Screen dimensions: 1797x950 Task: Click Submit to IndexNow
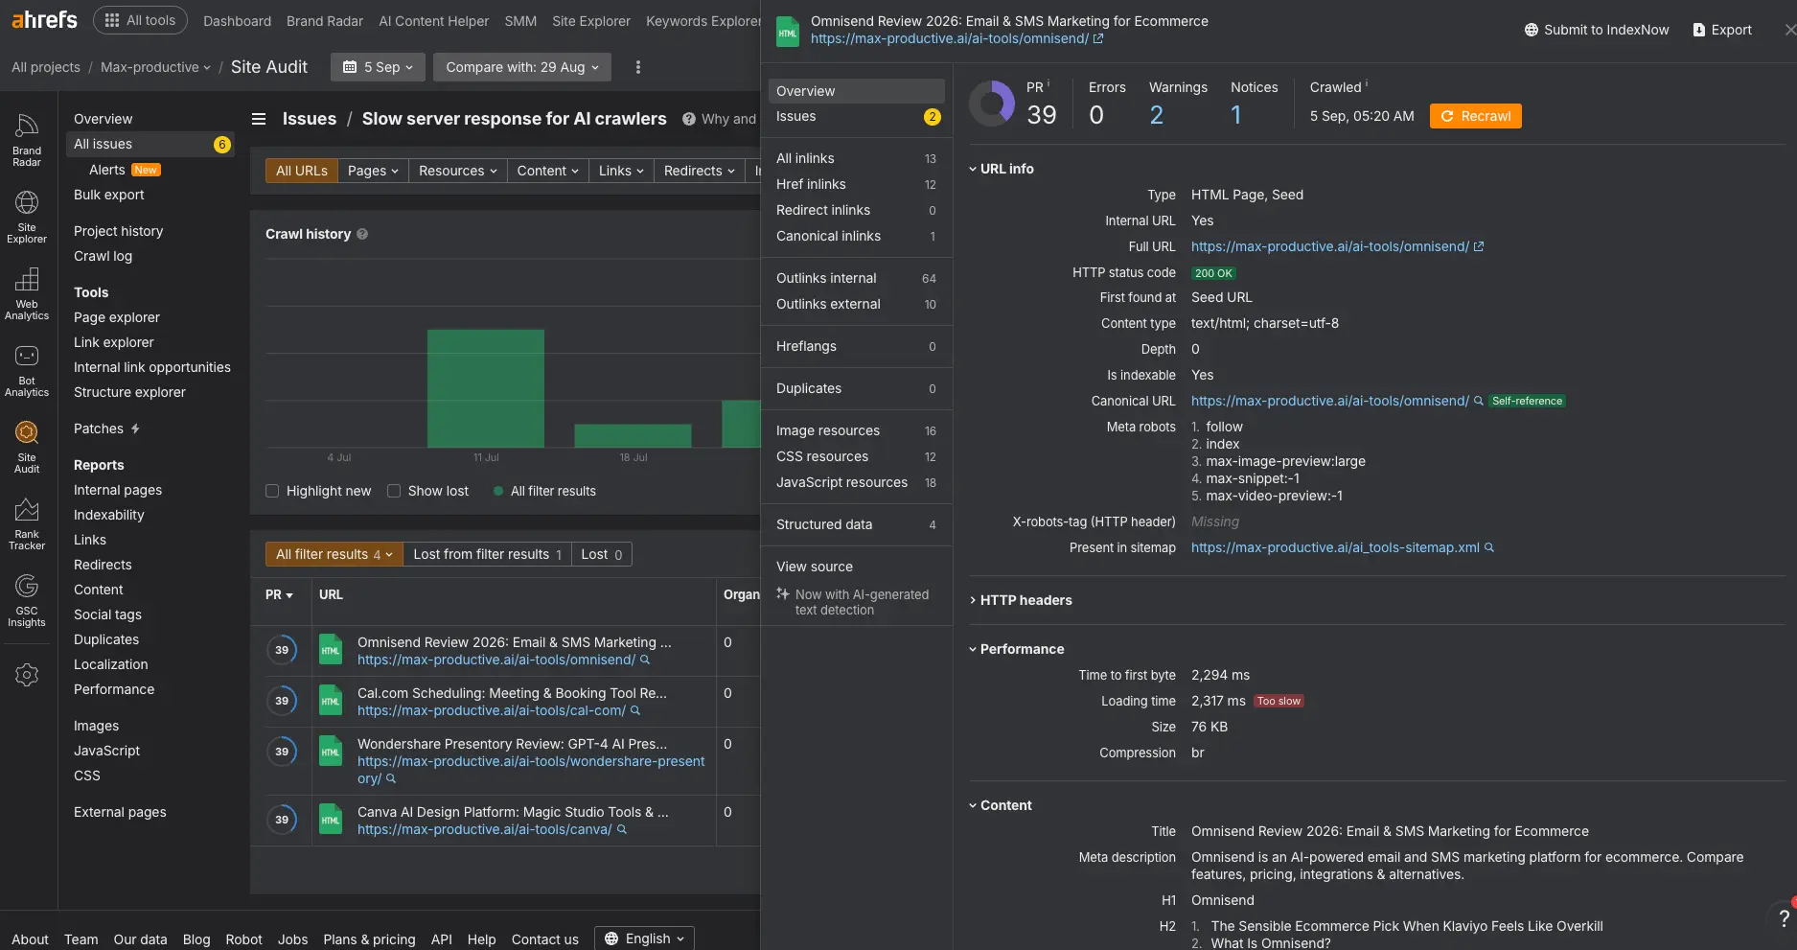[1597, 30]
